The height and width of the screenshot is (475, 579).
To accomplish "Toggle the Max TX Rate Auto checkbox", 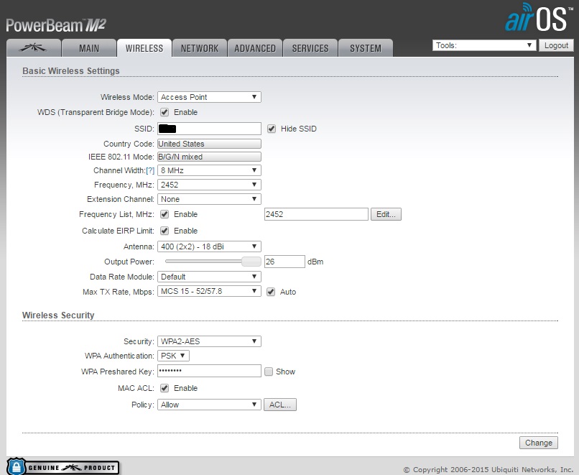I will click(x=271, y=292).
